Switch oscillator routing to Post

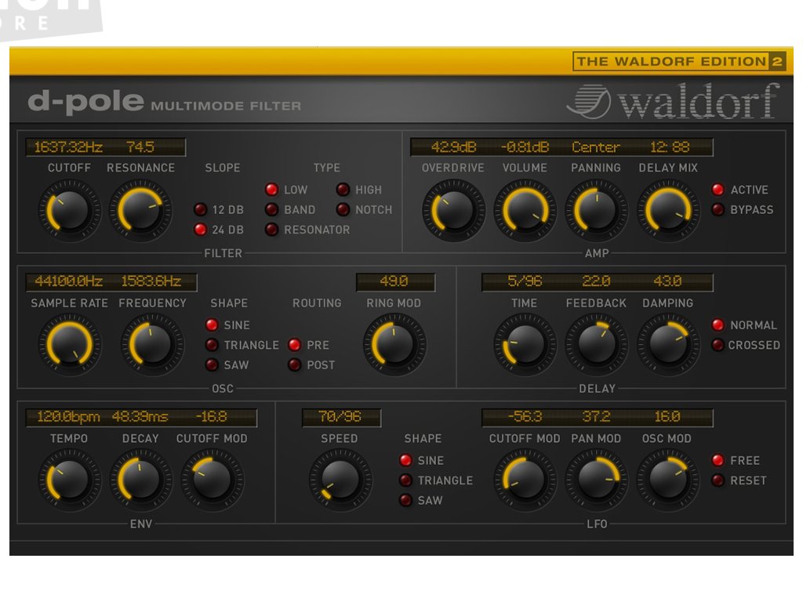(295, 365)
